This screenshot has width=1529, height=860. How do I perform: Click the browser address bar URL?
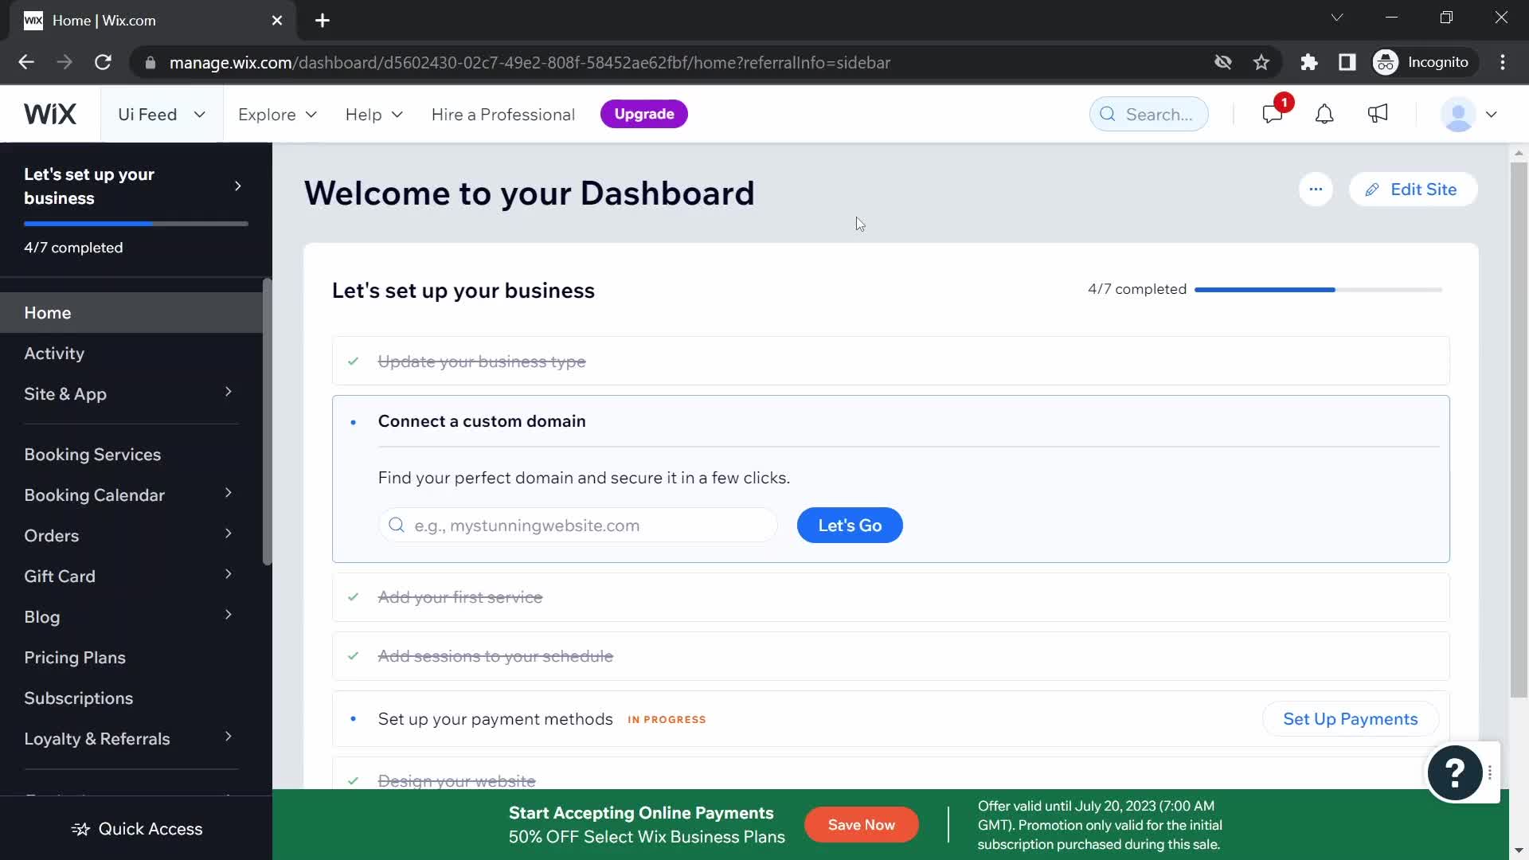click(x=530, y=62)
